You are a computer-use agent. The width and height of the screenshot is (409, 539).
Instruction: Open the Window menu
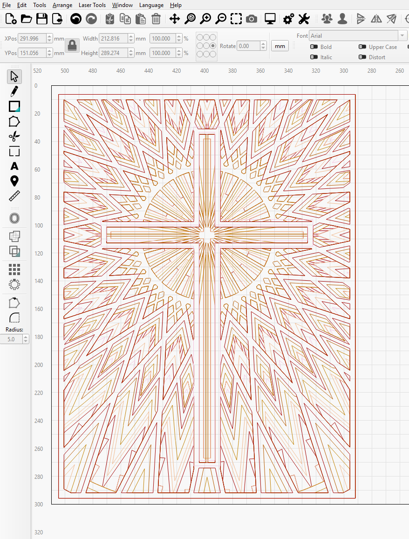pos(122,5)
